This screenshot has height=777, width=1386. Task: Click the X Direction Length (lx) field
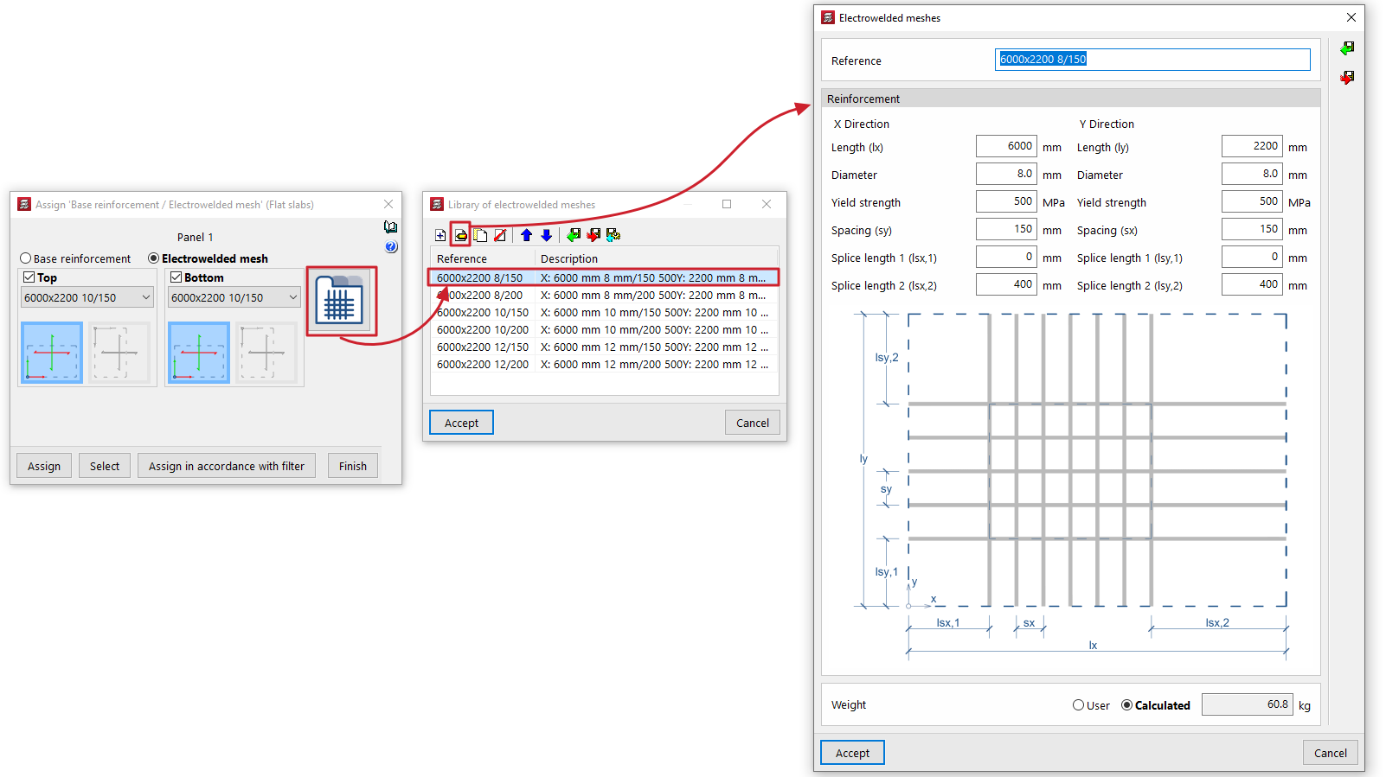[1006, 146]
